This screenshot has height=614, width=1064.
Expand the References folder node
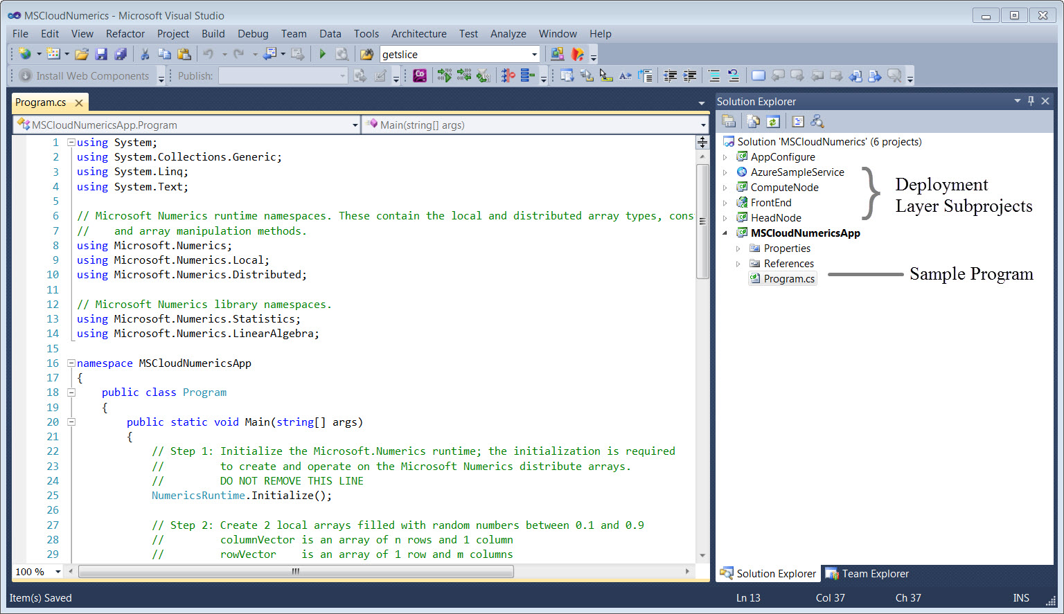tap(738, 264)
